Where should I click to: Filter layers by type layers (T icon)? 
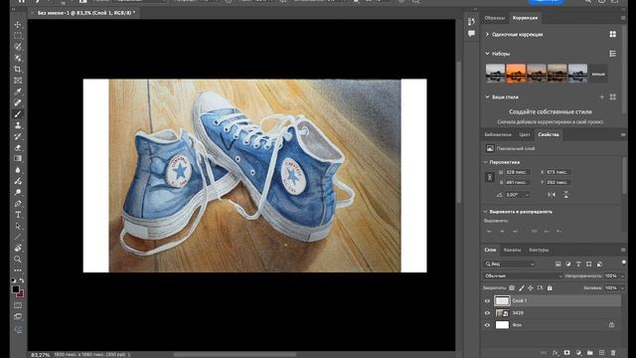(578, 264)
